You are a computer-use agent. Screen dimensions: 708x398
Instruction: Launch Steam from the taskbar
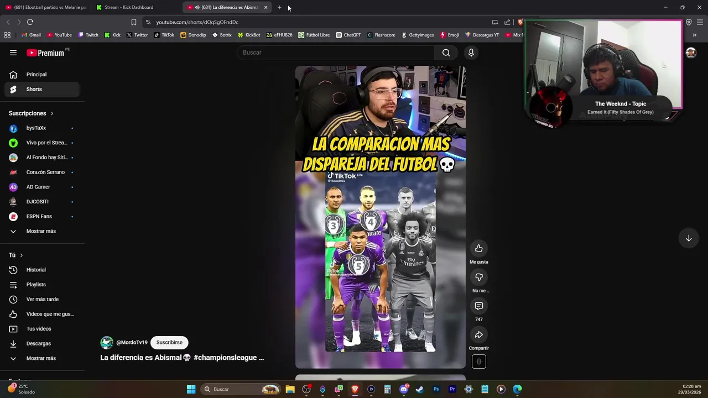420,389
